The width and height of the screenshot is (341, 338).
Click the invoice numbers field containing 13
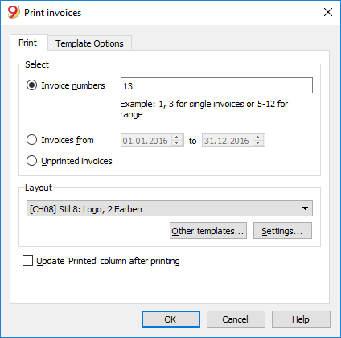pyautogui.click(x=216, y=85)
